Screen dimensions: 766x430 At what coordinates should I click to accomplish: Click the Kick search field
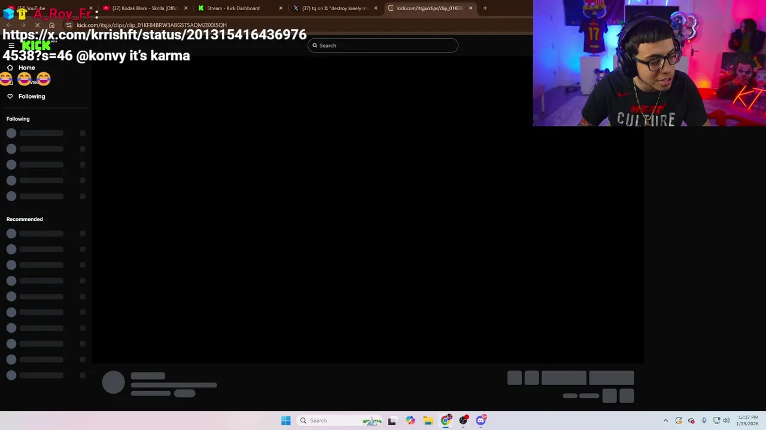click(383, 45)
